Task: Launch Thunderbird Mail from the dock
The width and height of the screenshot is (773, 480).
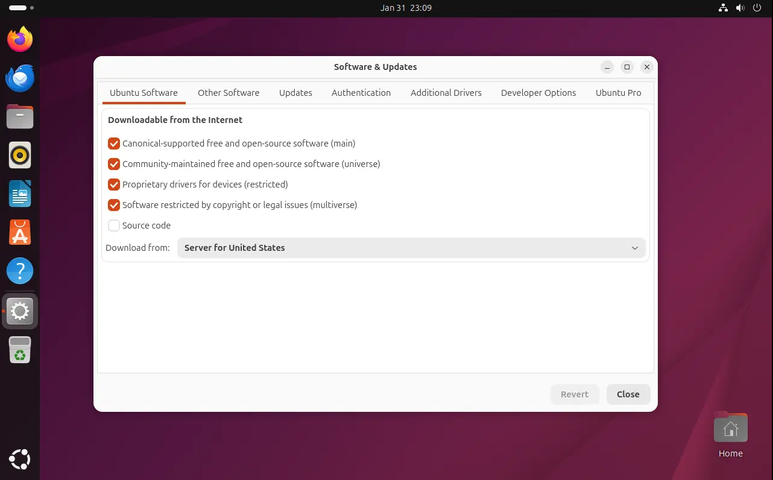Action: click(20, 78)
